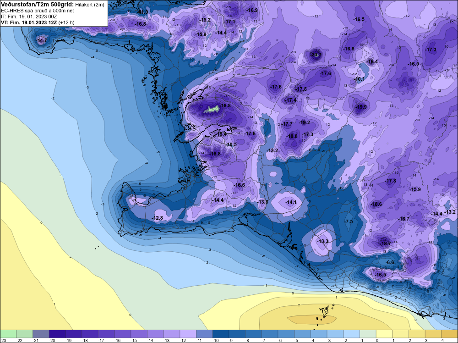Click the -16.6 temperature value
The image size is (458, 343).
tap(240, 185)
